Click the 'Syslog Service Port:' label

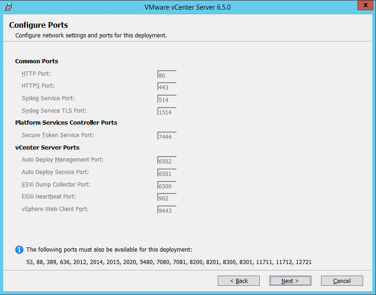pos(48,98)
